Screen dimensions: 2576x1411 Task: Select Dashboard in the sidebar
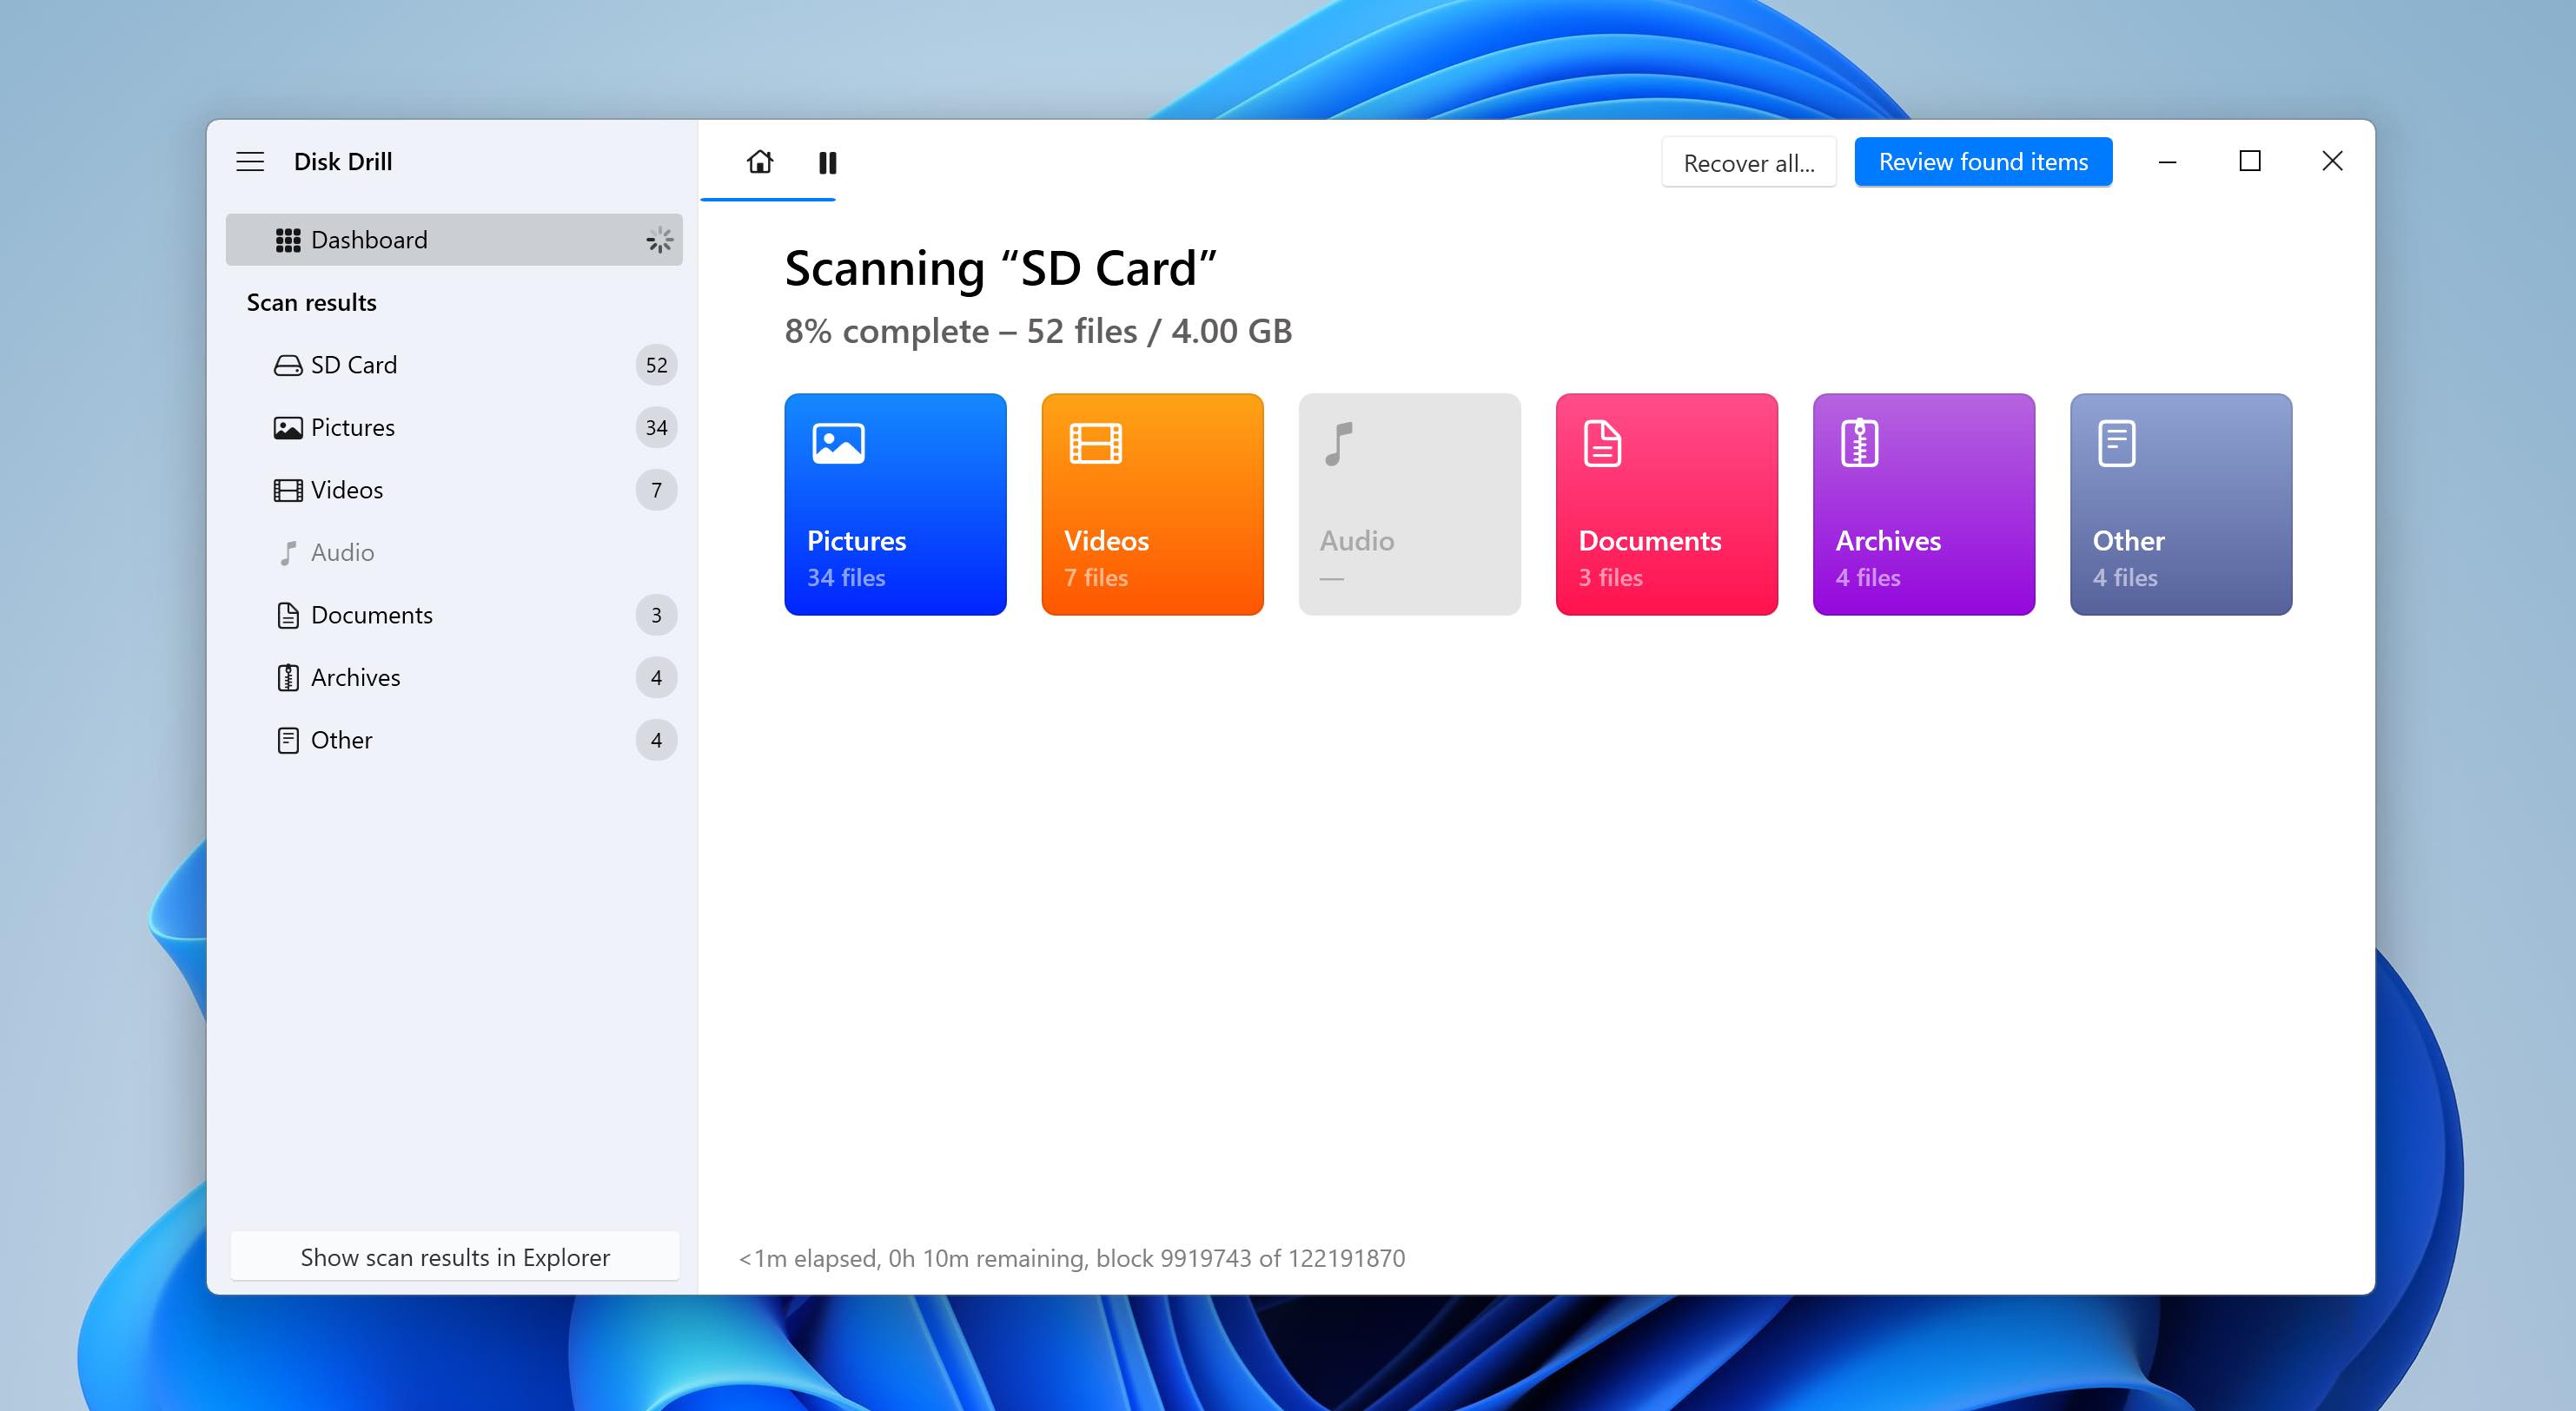(x=454, y=240)
